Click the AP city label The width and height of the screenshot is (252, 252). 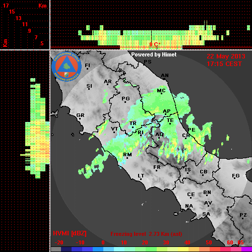[x=167, y=111]
